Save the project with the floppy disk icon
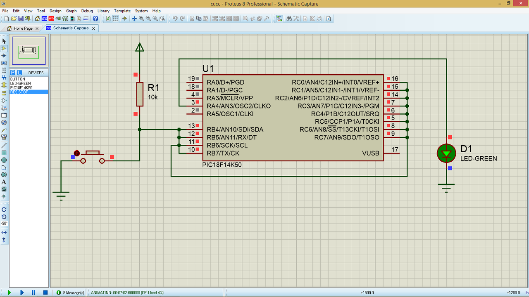 [21, 19]
